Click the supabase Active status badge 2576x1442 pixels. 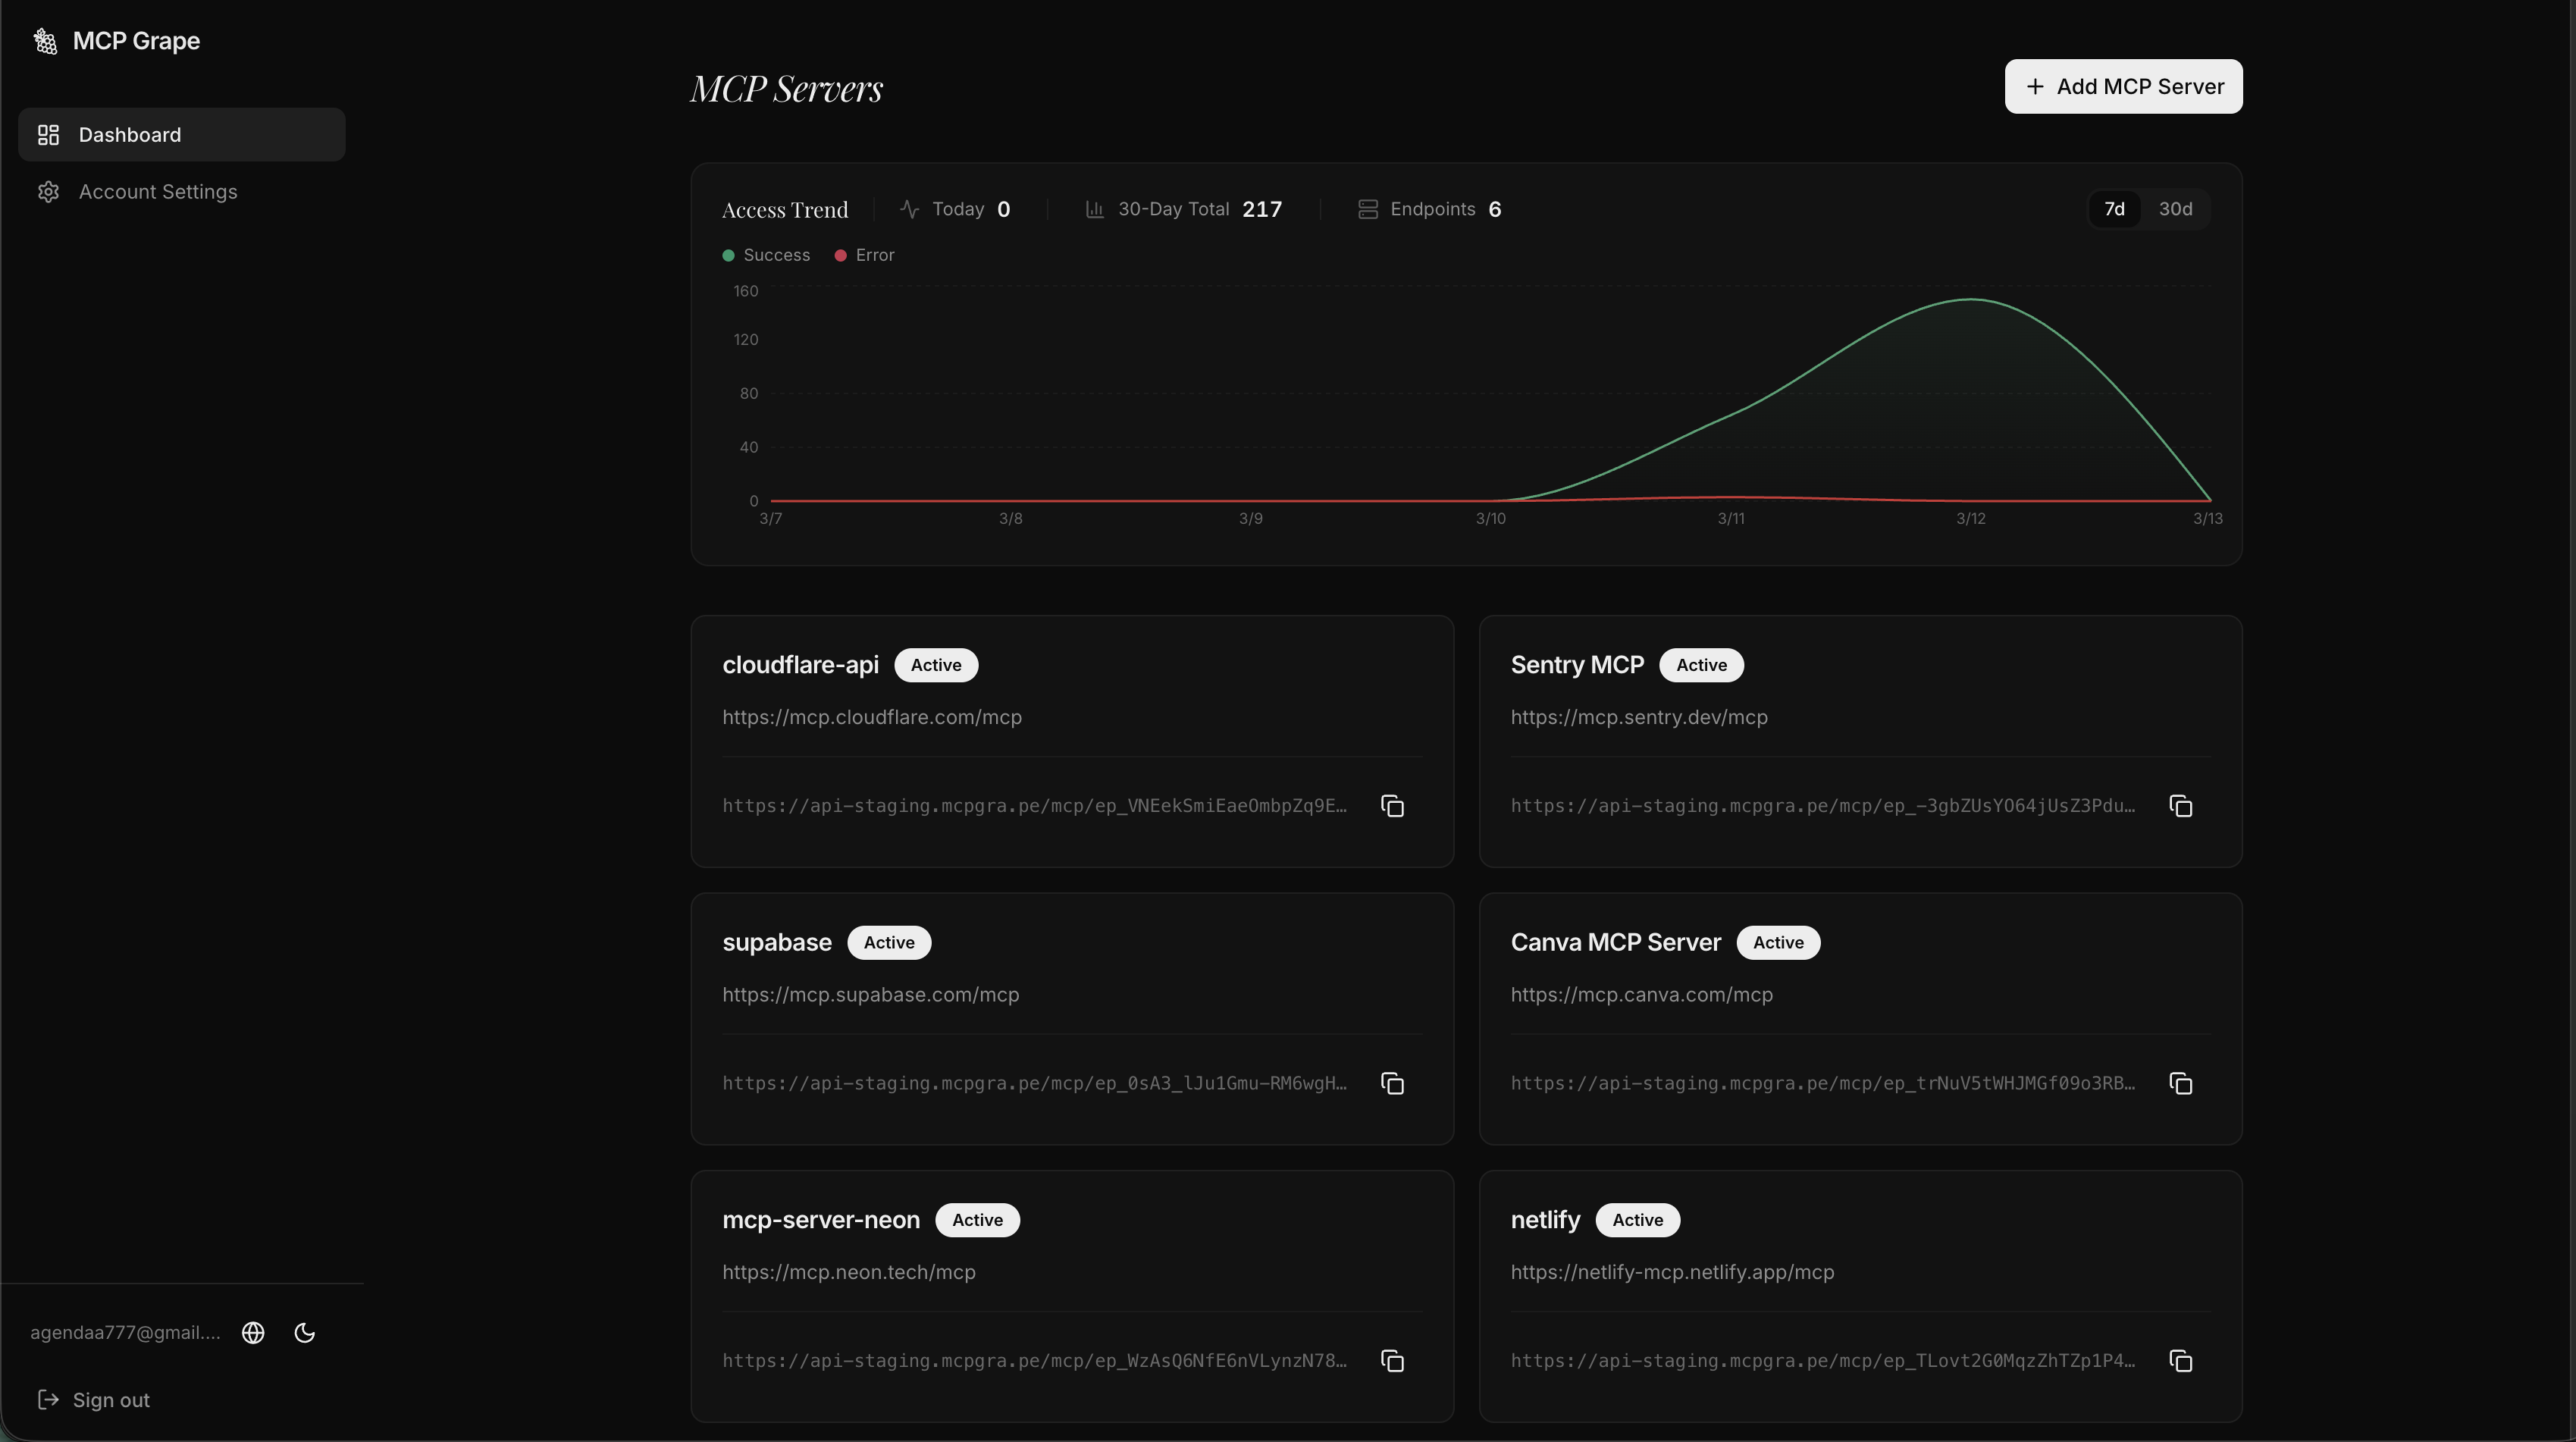tap(888, 942)
